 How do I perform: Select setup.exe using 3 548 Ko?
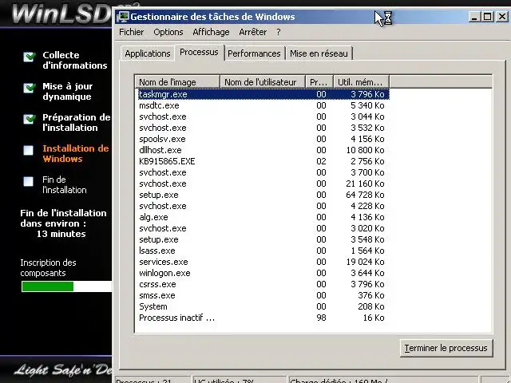263,239
